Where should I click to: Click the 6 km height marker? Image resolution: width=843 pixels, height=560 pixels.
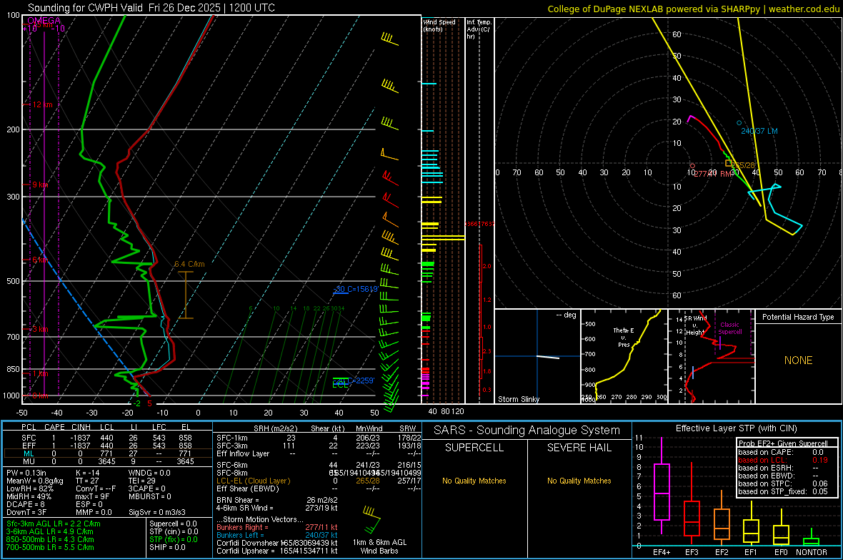pyautogui.click(x=41, y=260)
